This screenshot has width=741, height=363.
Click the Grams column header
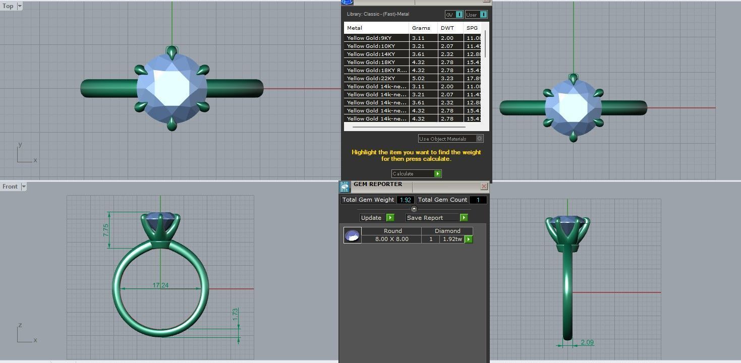[x=423, y=28]
